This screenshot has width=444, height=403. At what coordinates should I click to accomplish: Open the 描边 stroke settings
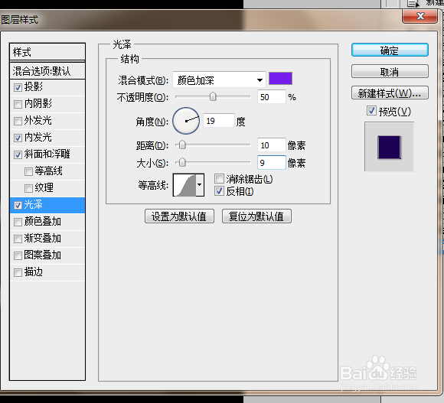(34, 271)
